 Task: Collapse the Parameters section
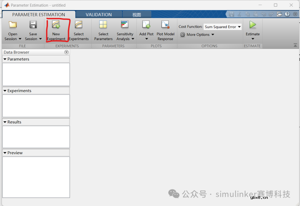click(4, 59)
